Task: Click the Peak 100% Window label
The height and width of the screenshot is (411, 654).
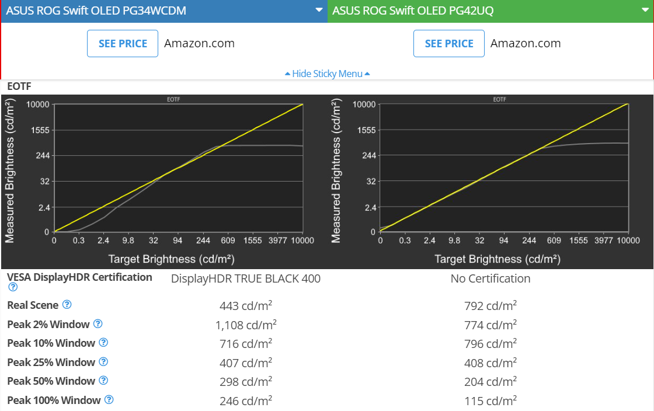Action: point(54,400)
